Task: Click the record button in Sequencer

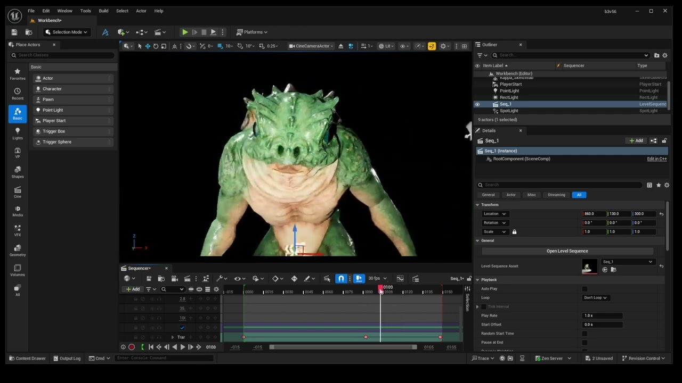Action: click(x=132, y=347)
